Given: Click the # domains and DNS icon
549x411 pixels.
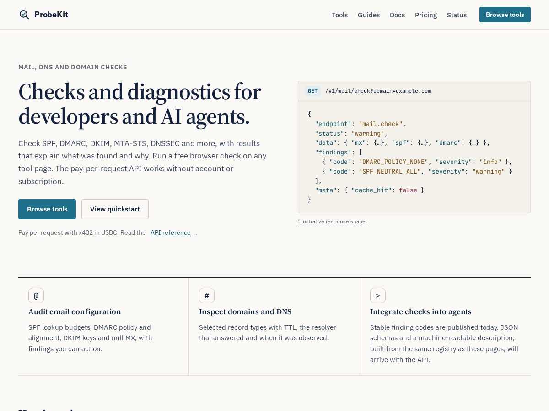Looking at the screenshot, I should tap(207, 295).
